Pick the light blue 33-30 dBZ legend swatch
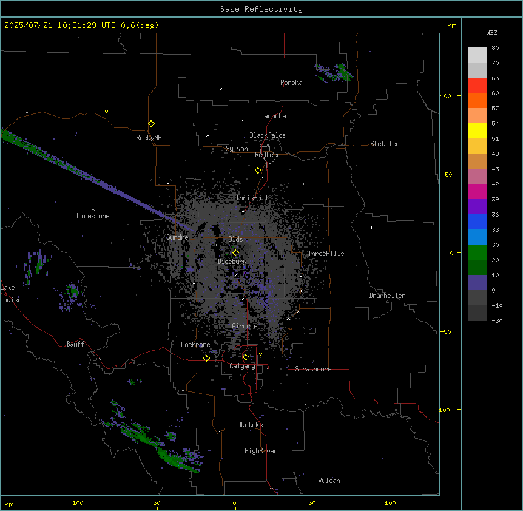This screenshot has height=511, width=523. pyautogui.click(x=477, y=237)
